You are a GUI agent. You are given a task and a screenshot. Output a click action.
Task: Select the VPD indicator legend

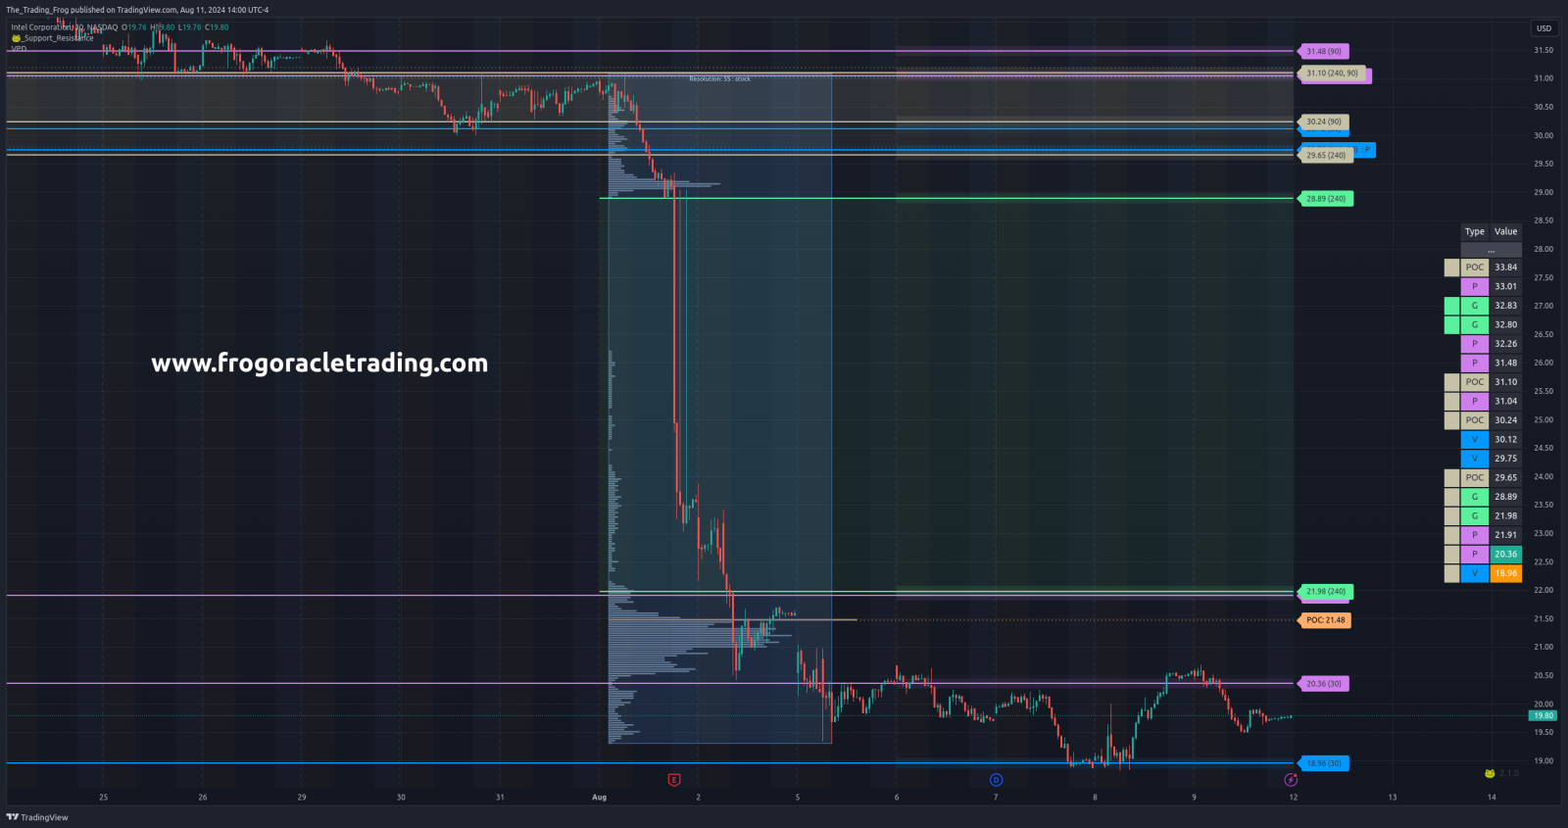pos(19,48)
